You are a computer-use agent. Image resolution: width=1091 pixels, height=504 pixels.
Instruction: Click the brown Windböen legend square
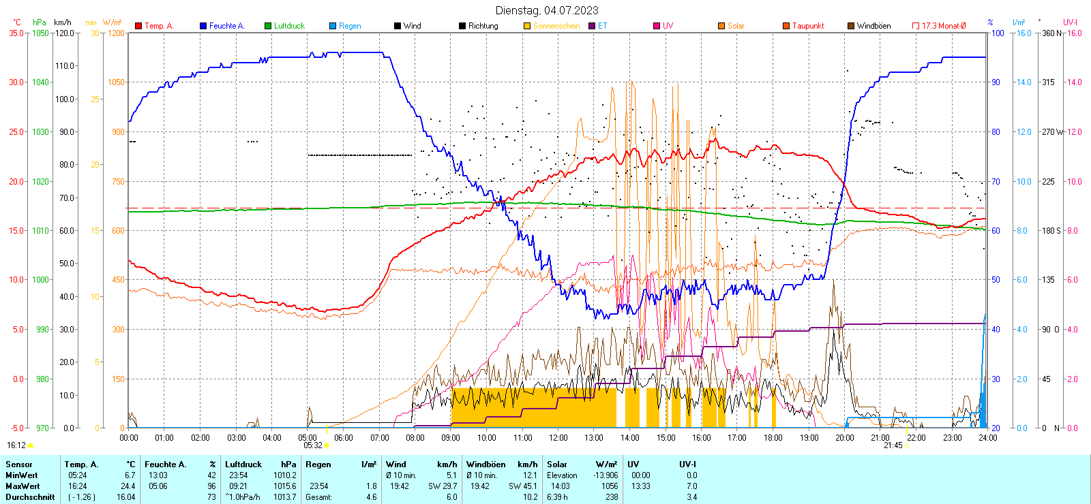click(851, 26)
